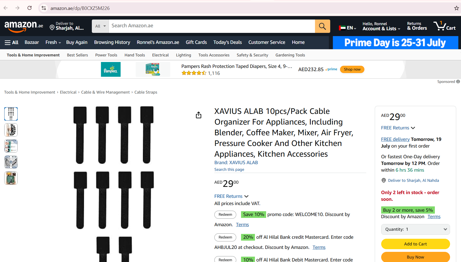Select the third product thumbnail

pos(11,146)
